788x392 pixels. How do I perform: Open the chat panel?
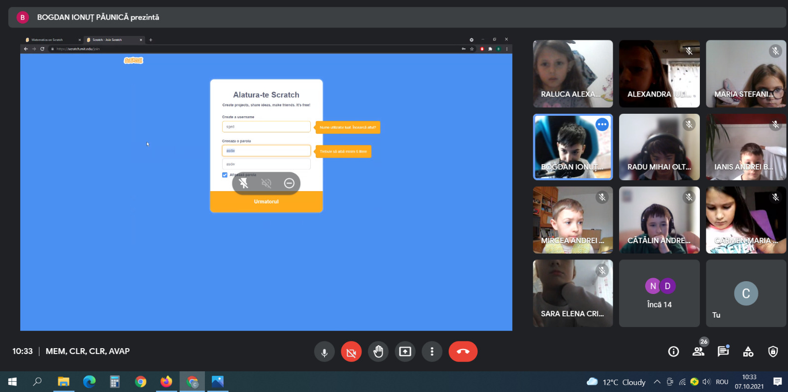(723, 352)
